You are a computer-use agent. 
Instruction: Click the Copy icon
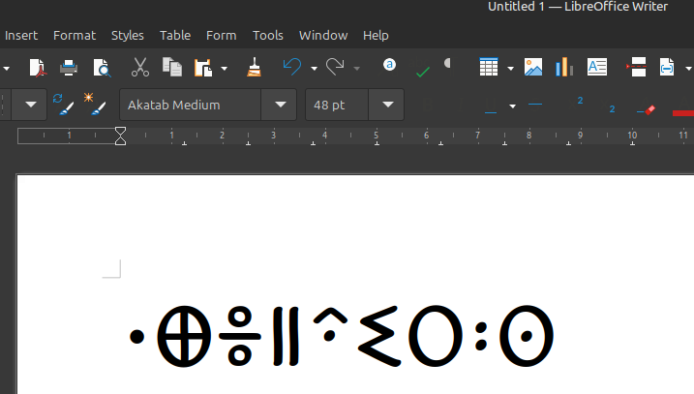click(x=172, y=68)
